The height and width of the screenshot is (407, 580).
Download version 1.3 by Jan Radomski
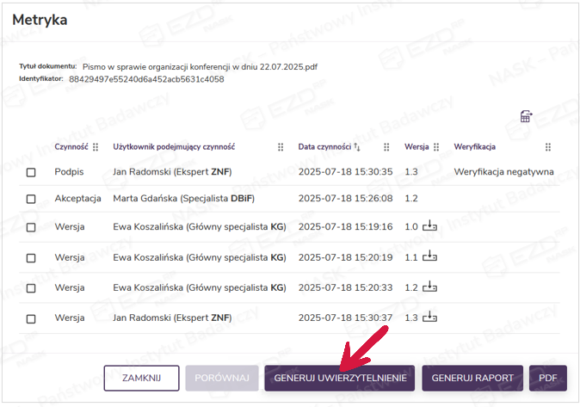pyautogui.click(x=430, y=318)
